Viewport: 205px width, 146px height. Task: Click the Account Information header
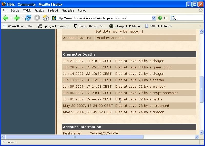(x=129, y=127)
